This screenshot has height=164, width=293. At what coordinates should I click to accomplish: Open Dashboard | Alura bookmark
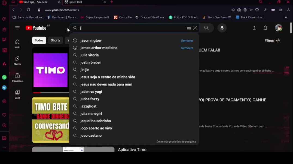(62, 17)
